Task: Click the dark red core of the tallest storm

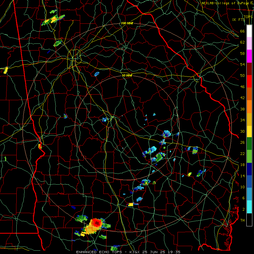Action: coord(97,224)
